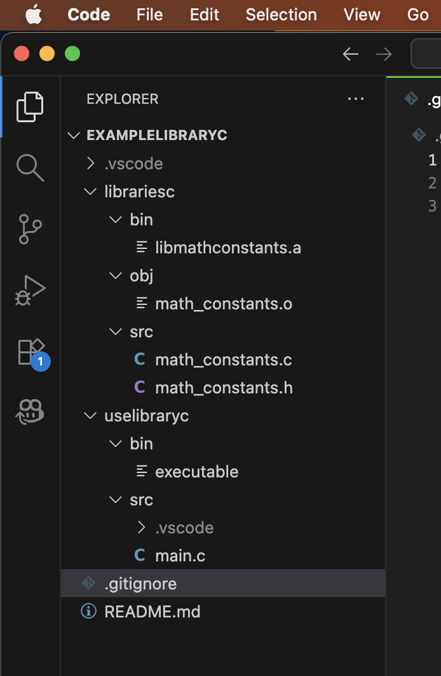This screenshot has height=676, width=441.
Task: Collapse the EXAMPLELIBRARYC root folder
Action: [x=147, y=136]
